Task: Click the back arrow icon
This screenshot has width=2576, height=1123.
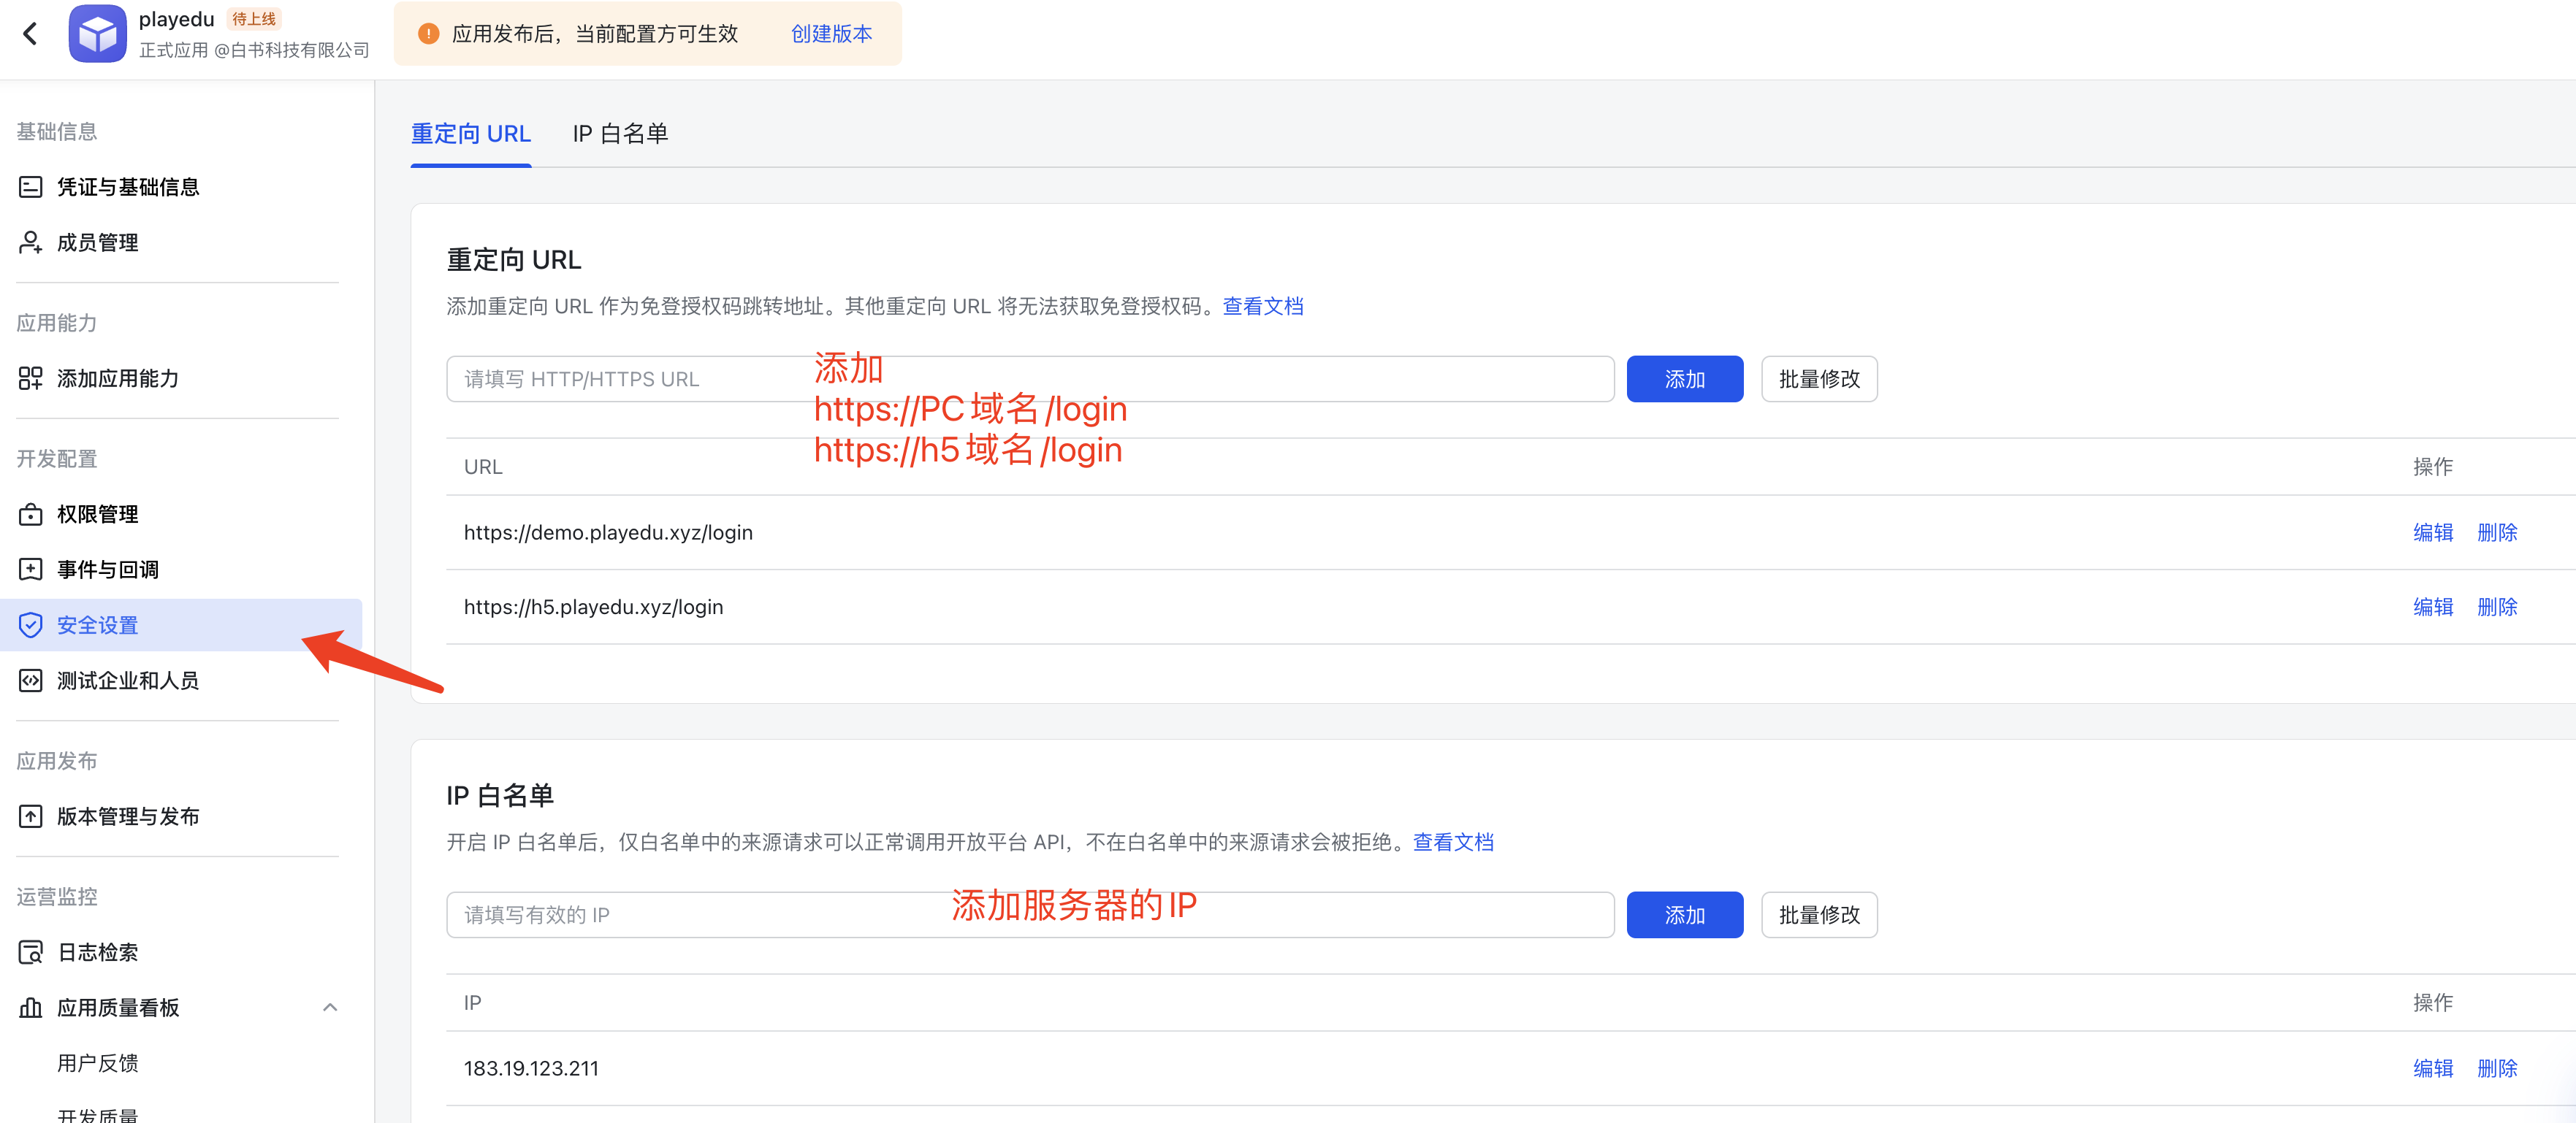Action: [31, 34]
